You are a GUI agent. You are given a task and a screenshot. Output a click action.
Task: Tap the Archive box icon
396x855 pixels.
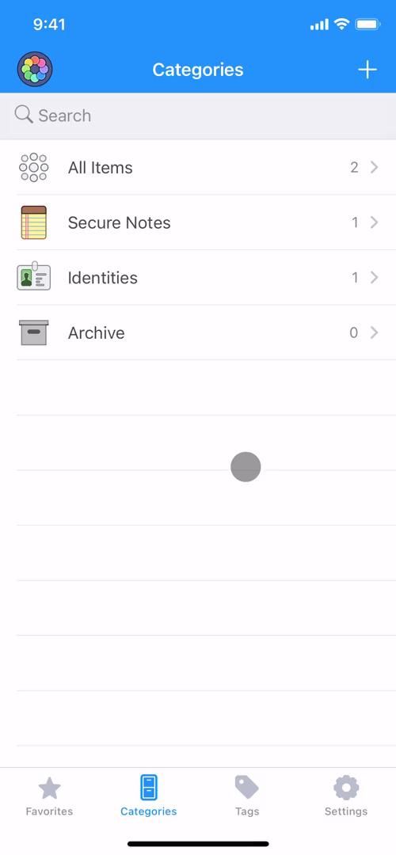click(34, 332)
